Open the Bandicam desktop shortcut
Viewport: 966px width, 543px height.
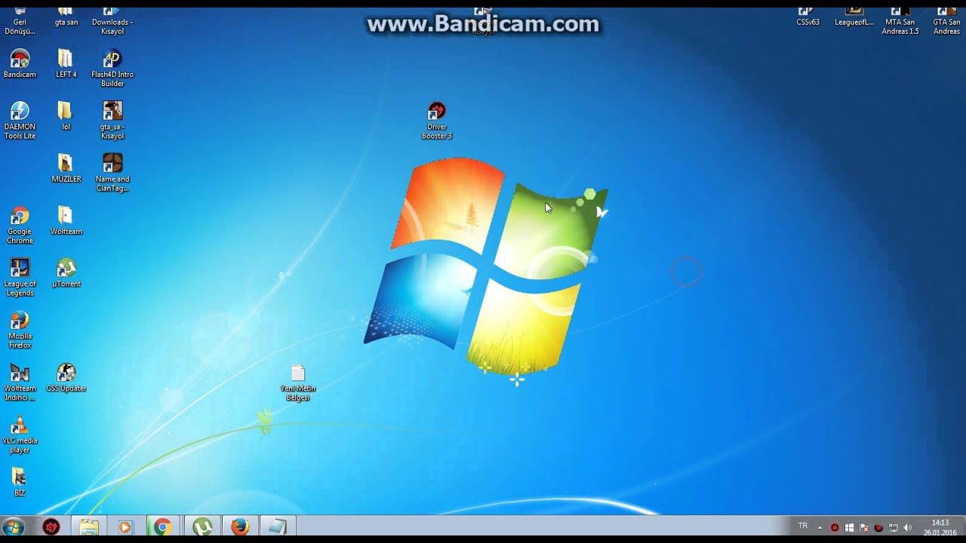20,63
